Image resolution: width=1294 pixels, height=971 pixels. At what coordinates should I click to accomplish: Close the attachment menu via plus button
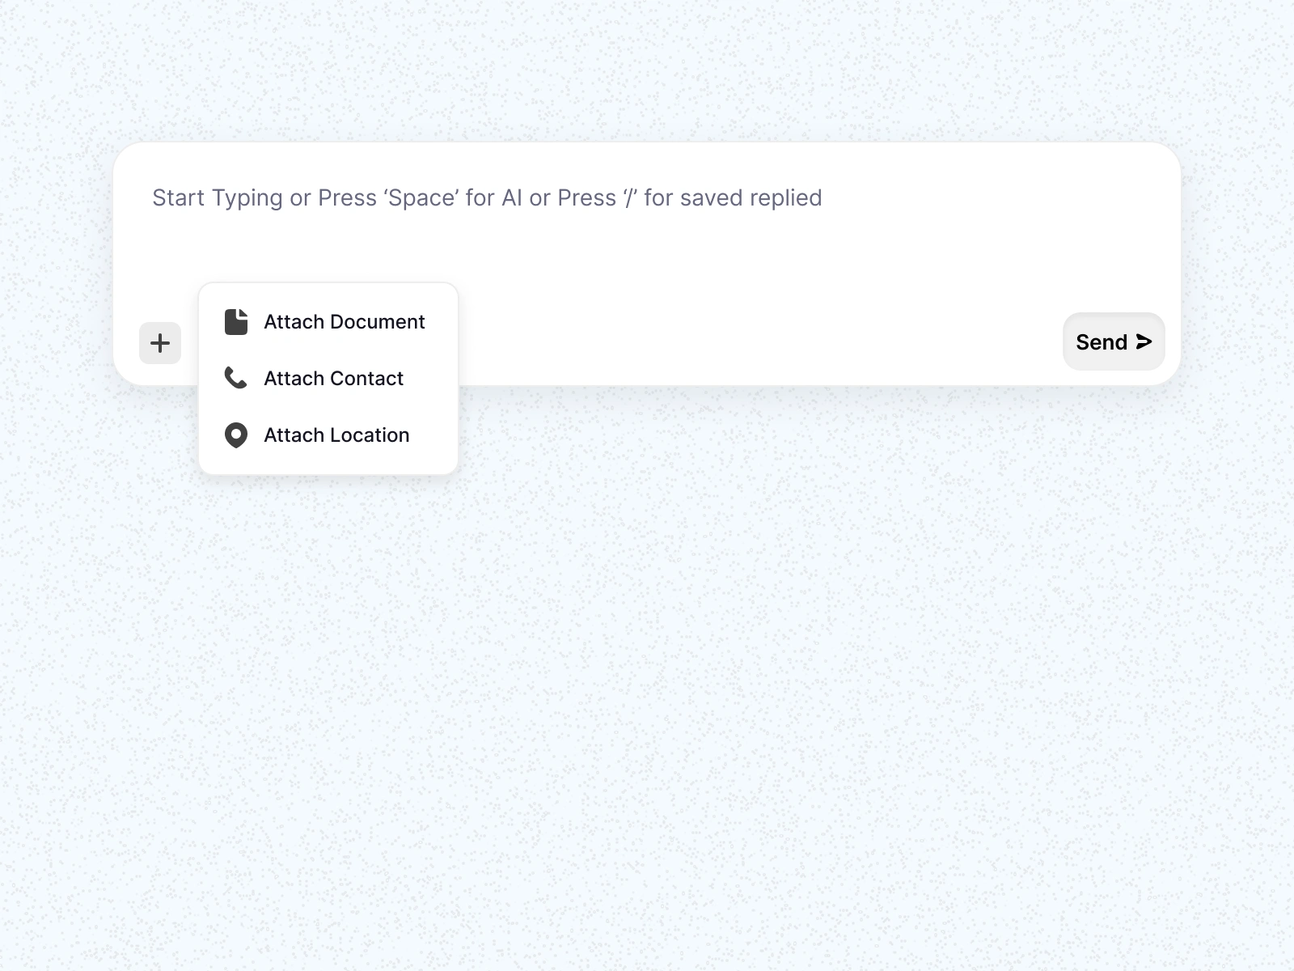pyautogui.click(x=160, y=343)
